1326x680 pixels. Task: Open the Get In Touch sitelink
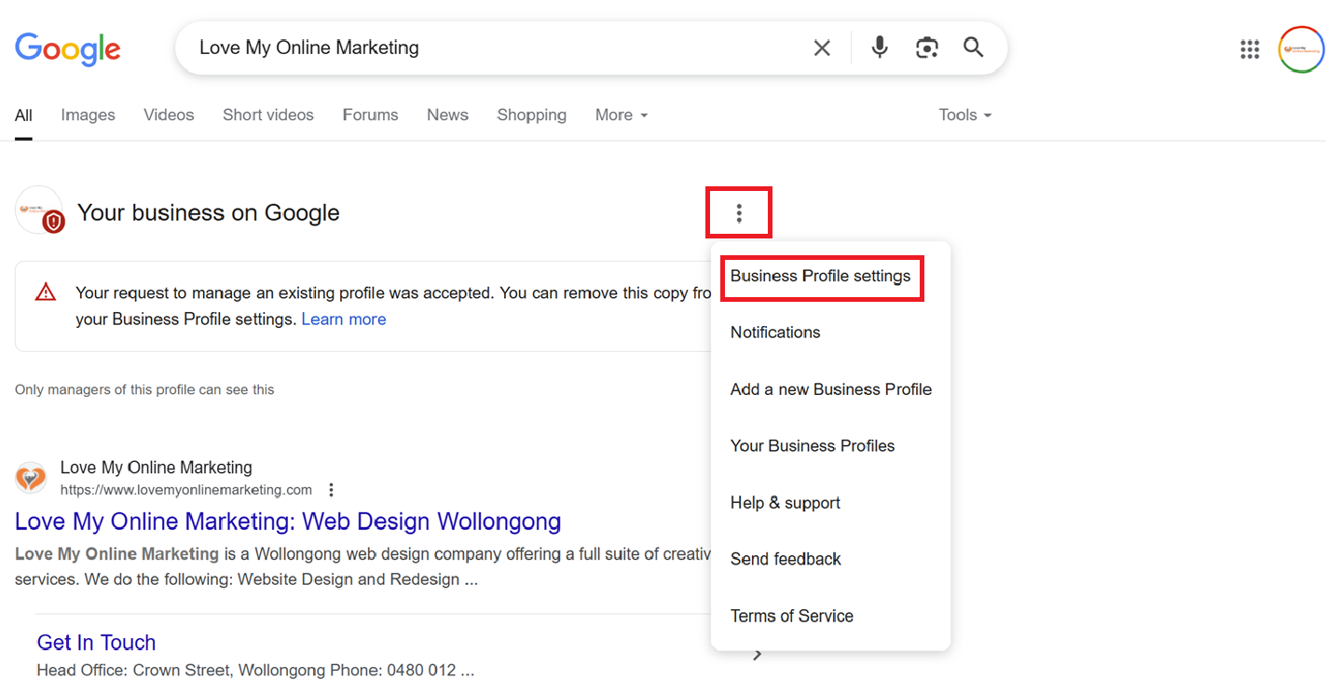[x=96, y=643]
